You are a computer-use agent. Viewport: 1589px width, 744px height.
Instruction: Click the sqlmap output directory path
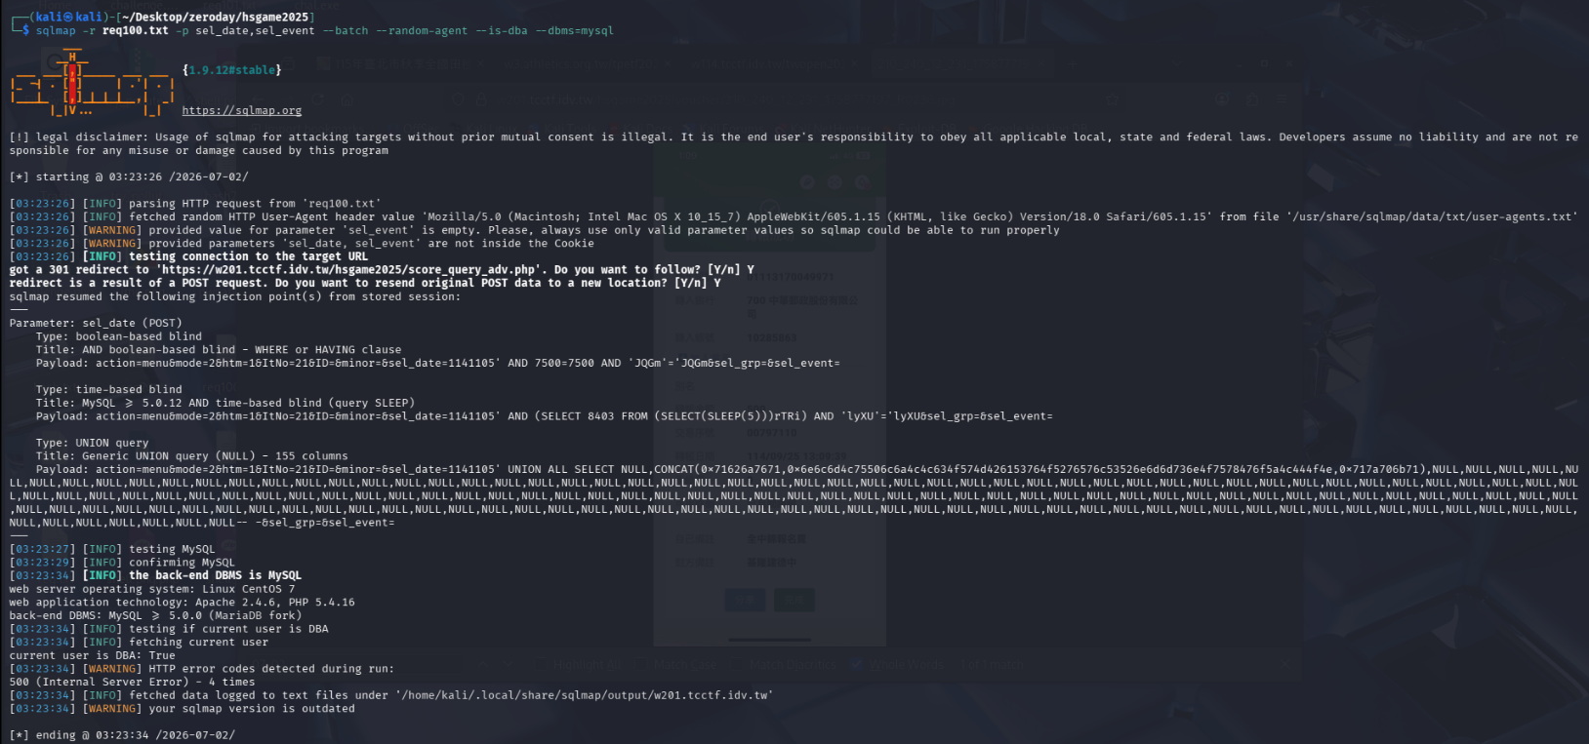click(585, 695)
